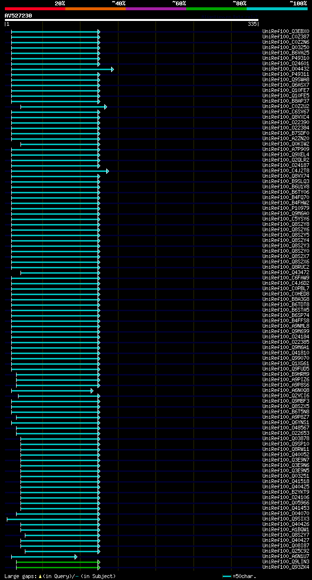This screenshot has height=580, width=312.
Task: Click the UniRef100_Q25C92 alignment bar
Action: click(x=62, y=552)
